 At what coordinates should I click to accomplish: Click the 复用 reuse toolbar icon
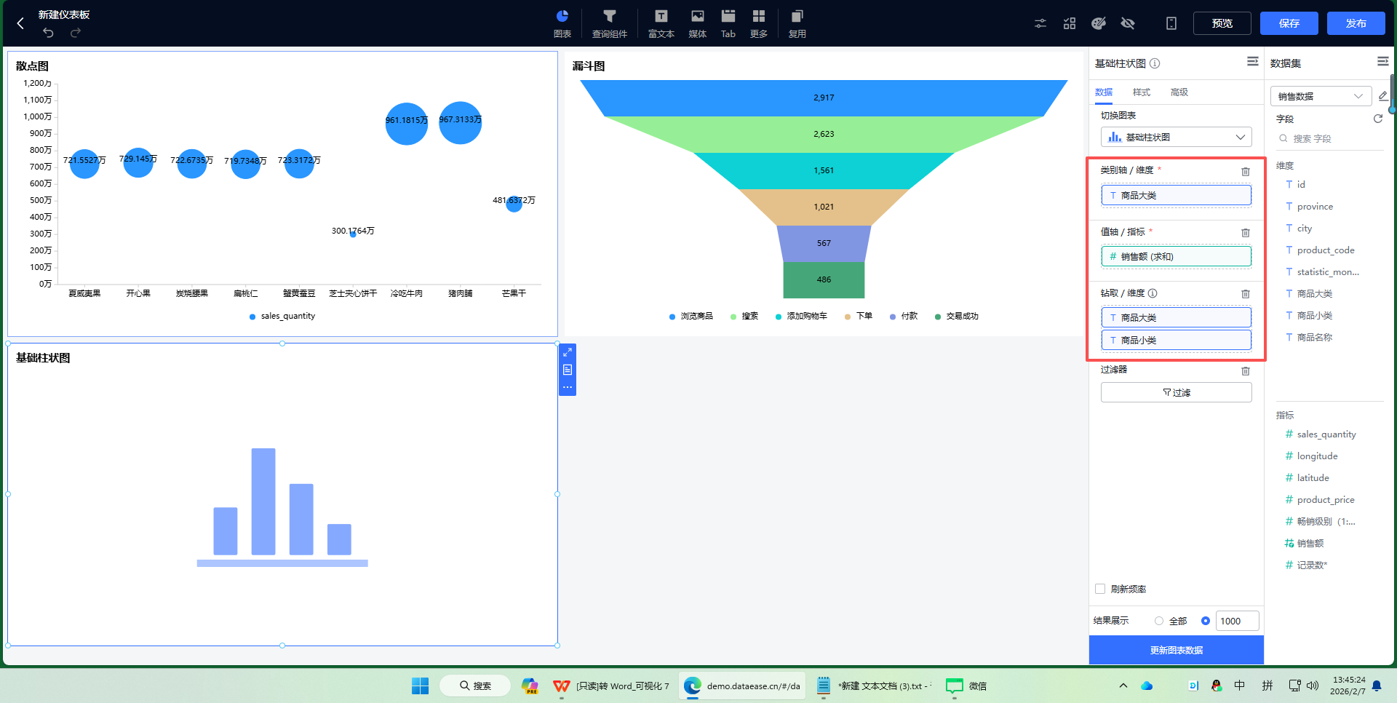point(797,23)
